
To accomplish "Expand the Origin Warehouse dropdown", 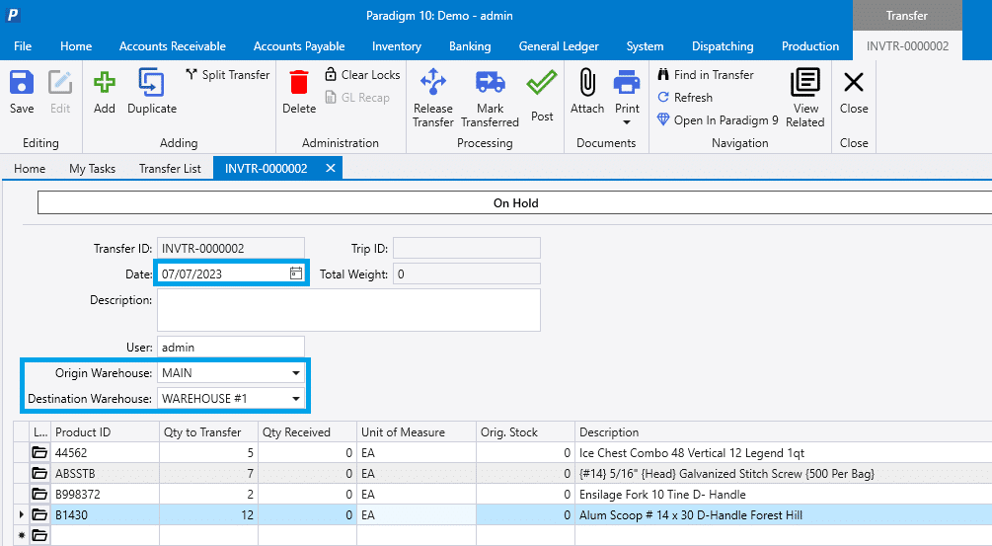I will [x=295, y=374].
